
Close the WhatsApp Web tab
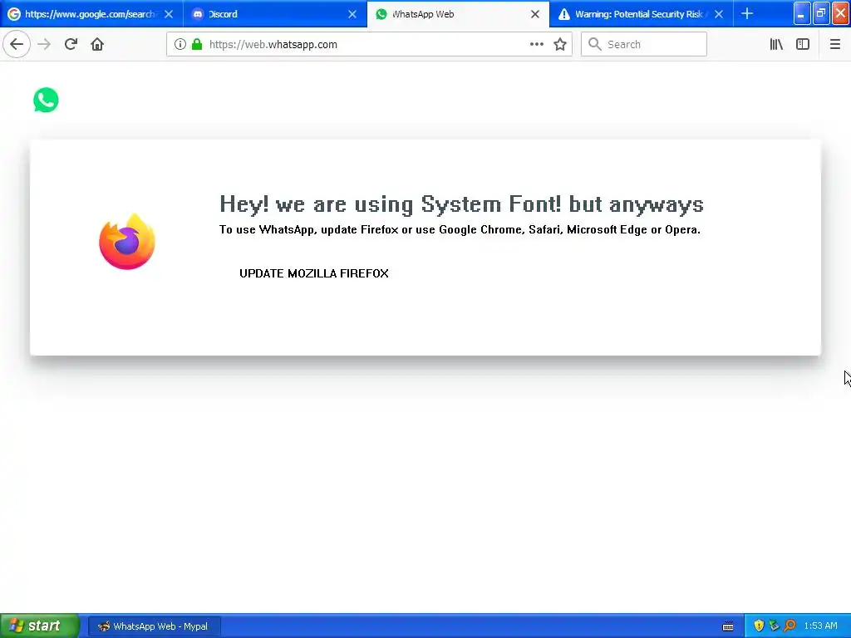[535, 14]
